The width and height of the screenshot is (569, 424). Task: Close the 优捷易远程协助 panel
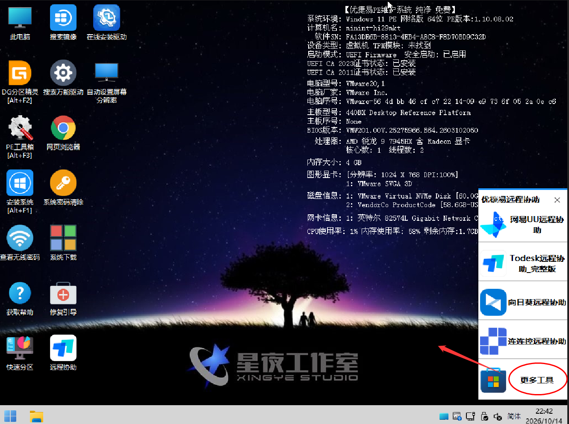pyautogui.click(x=557, y=200)
